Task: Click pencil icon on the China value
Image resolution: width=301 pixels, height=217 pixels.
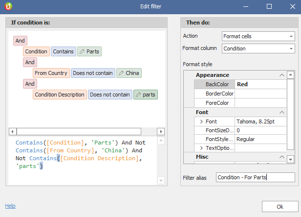Action: coord(121,73)
